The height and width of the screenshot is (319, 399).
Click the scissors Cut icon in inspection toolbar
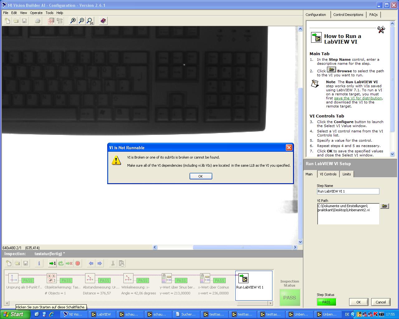point(113,263)
